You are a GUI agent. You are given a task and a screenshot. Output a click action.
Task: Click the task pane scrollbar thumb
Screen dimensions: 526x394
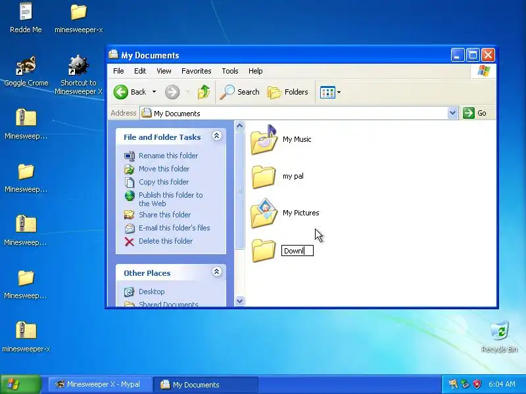pos(239,190)
